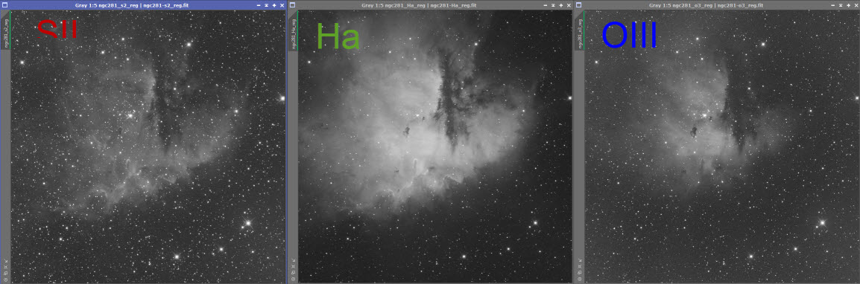The height and width of the screenshot is (284, 860).
Task: Open window menu icon of ngc281_s2_reg window
Action: click(x=5, y=5)
